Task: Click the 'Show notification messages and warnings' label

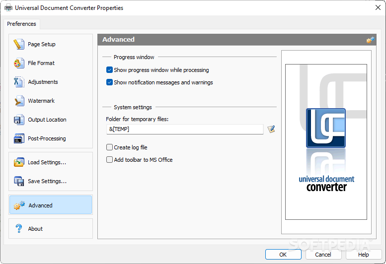Action: coord(163,82)
